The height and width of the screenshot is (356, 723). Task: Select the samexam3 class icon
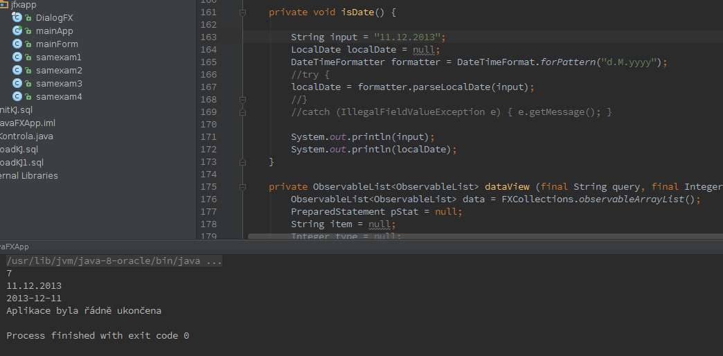tap(17, 84)
